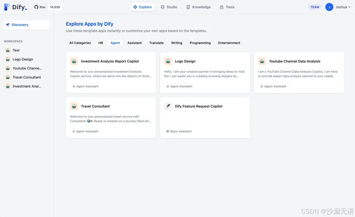Click the Dify logo
The height and width of the screenshot is (217, 355).
coord(16,7)
